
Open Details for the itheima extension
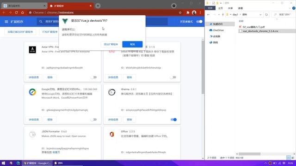coord(113,119)
